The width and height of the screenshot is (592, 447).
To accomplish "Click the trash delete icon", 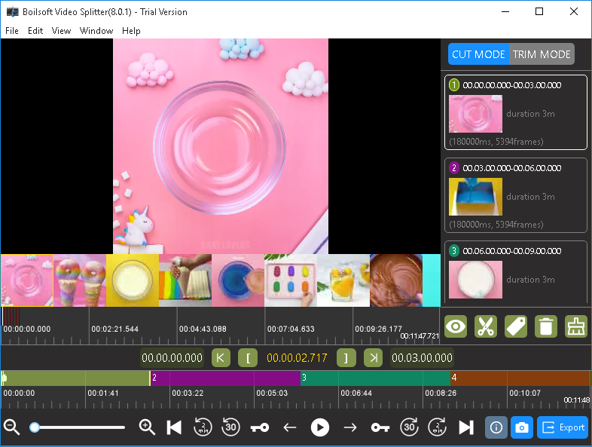I will click(x=546, y=326).
